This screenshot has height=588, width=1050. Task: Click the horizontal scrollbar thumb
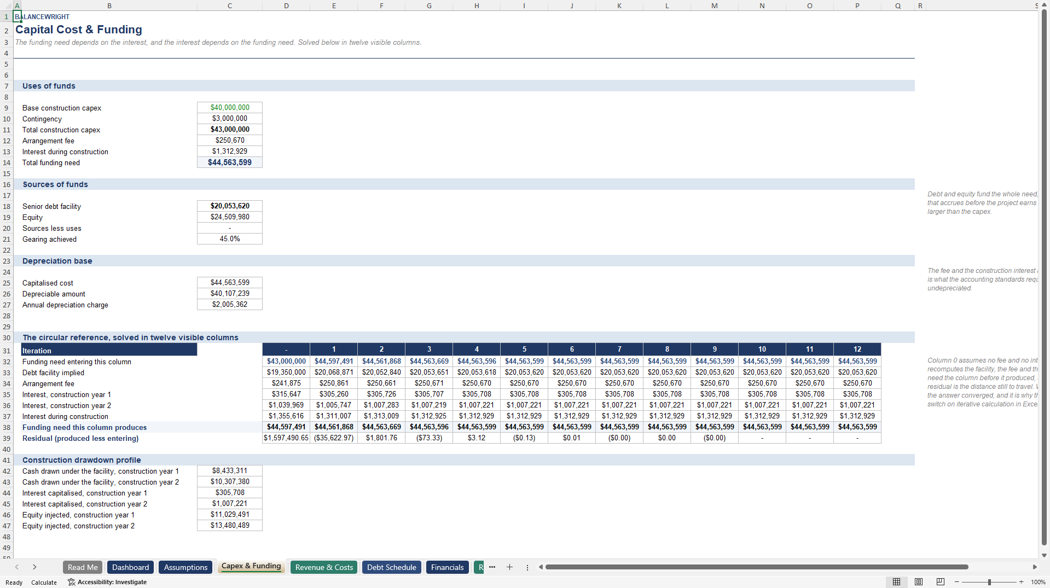[757, 567]
